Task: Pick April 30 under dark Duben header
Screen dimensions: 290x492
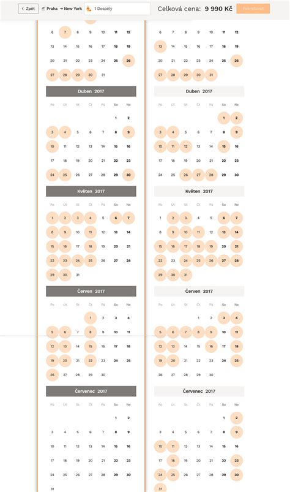Action: pos(128,175)
